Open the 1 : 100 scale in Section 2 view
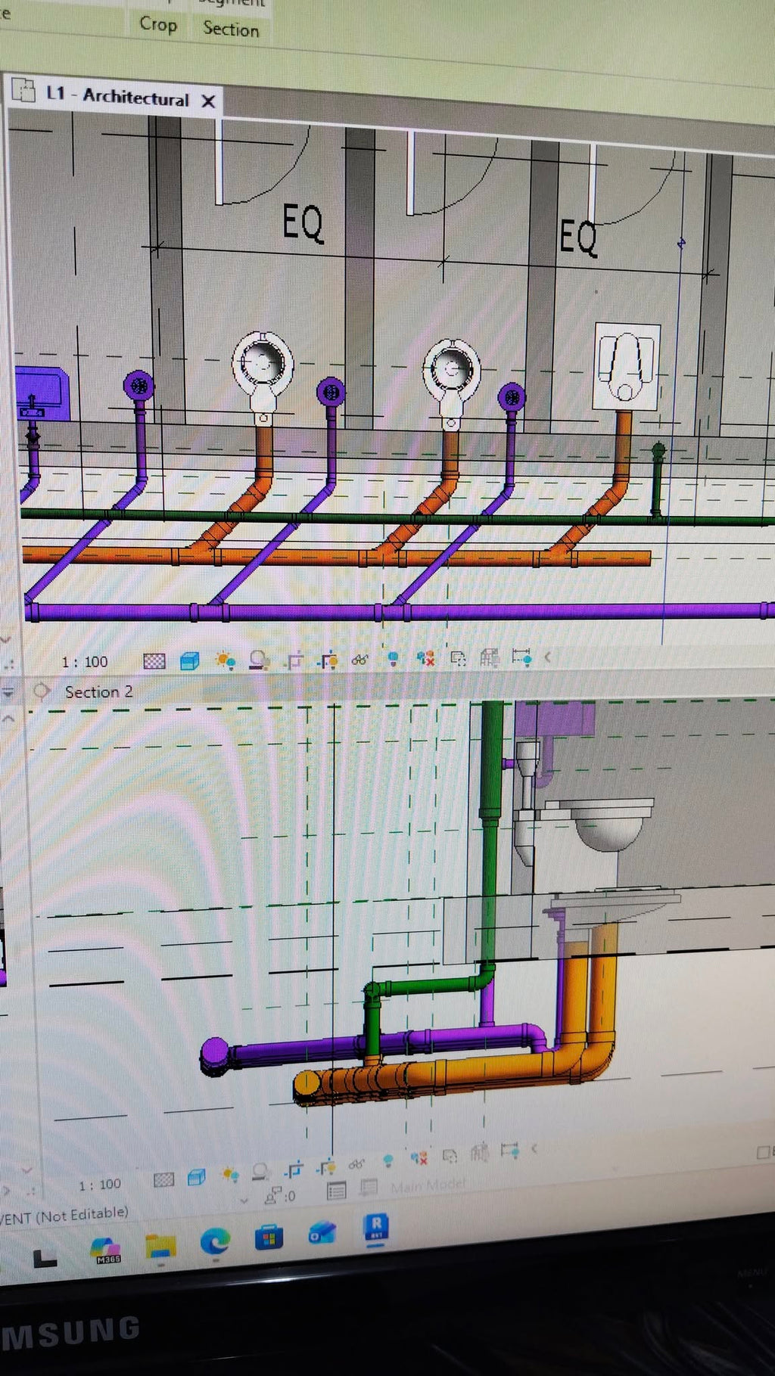The height and width of the screenshot is (1376, 775). pyautogui.click(x=100, y=1185)
